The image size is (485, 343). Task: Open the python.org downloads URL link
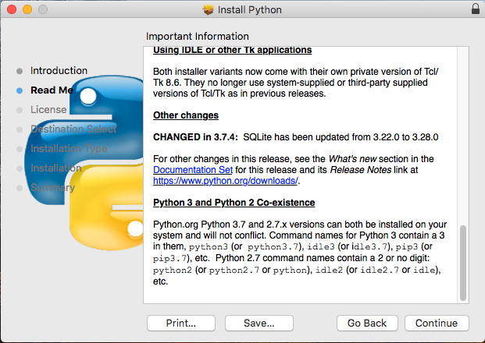(x=226, y=181)
